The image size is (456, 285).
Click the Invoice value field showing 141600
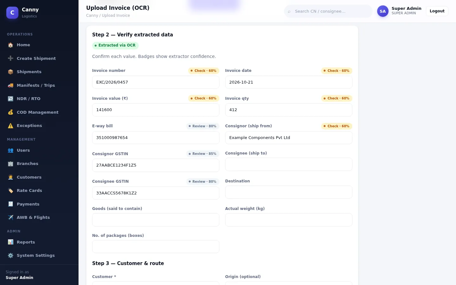coord(156,110)
